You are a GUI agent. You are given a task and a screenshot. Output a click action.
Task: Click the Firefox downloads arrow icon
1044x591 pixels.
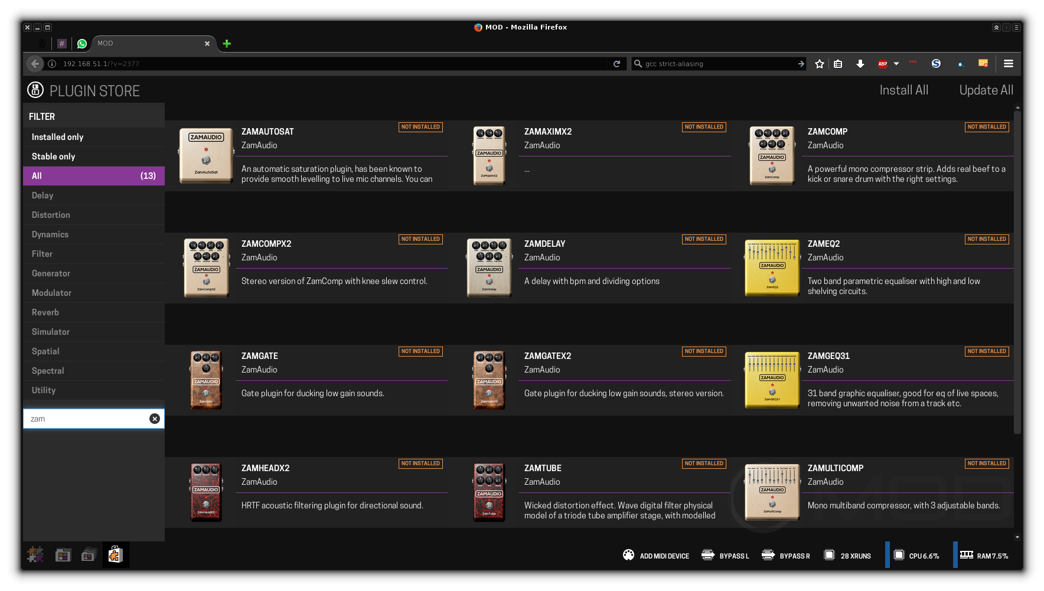pos(860,64)
